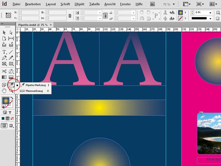This screenshot has width=221, height=166.
Task: Open stroke weight 0 Pt dropdown
Action: pos(210,13)
